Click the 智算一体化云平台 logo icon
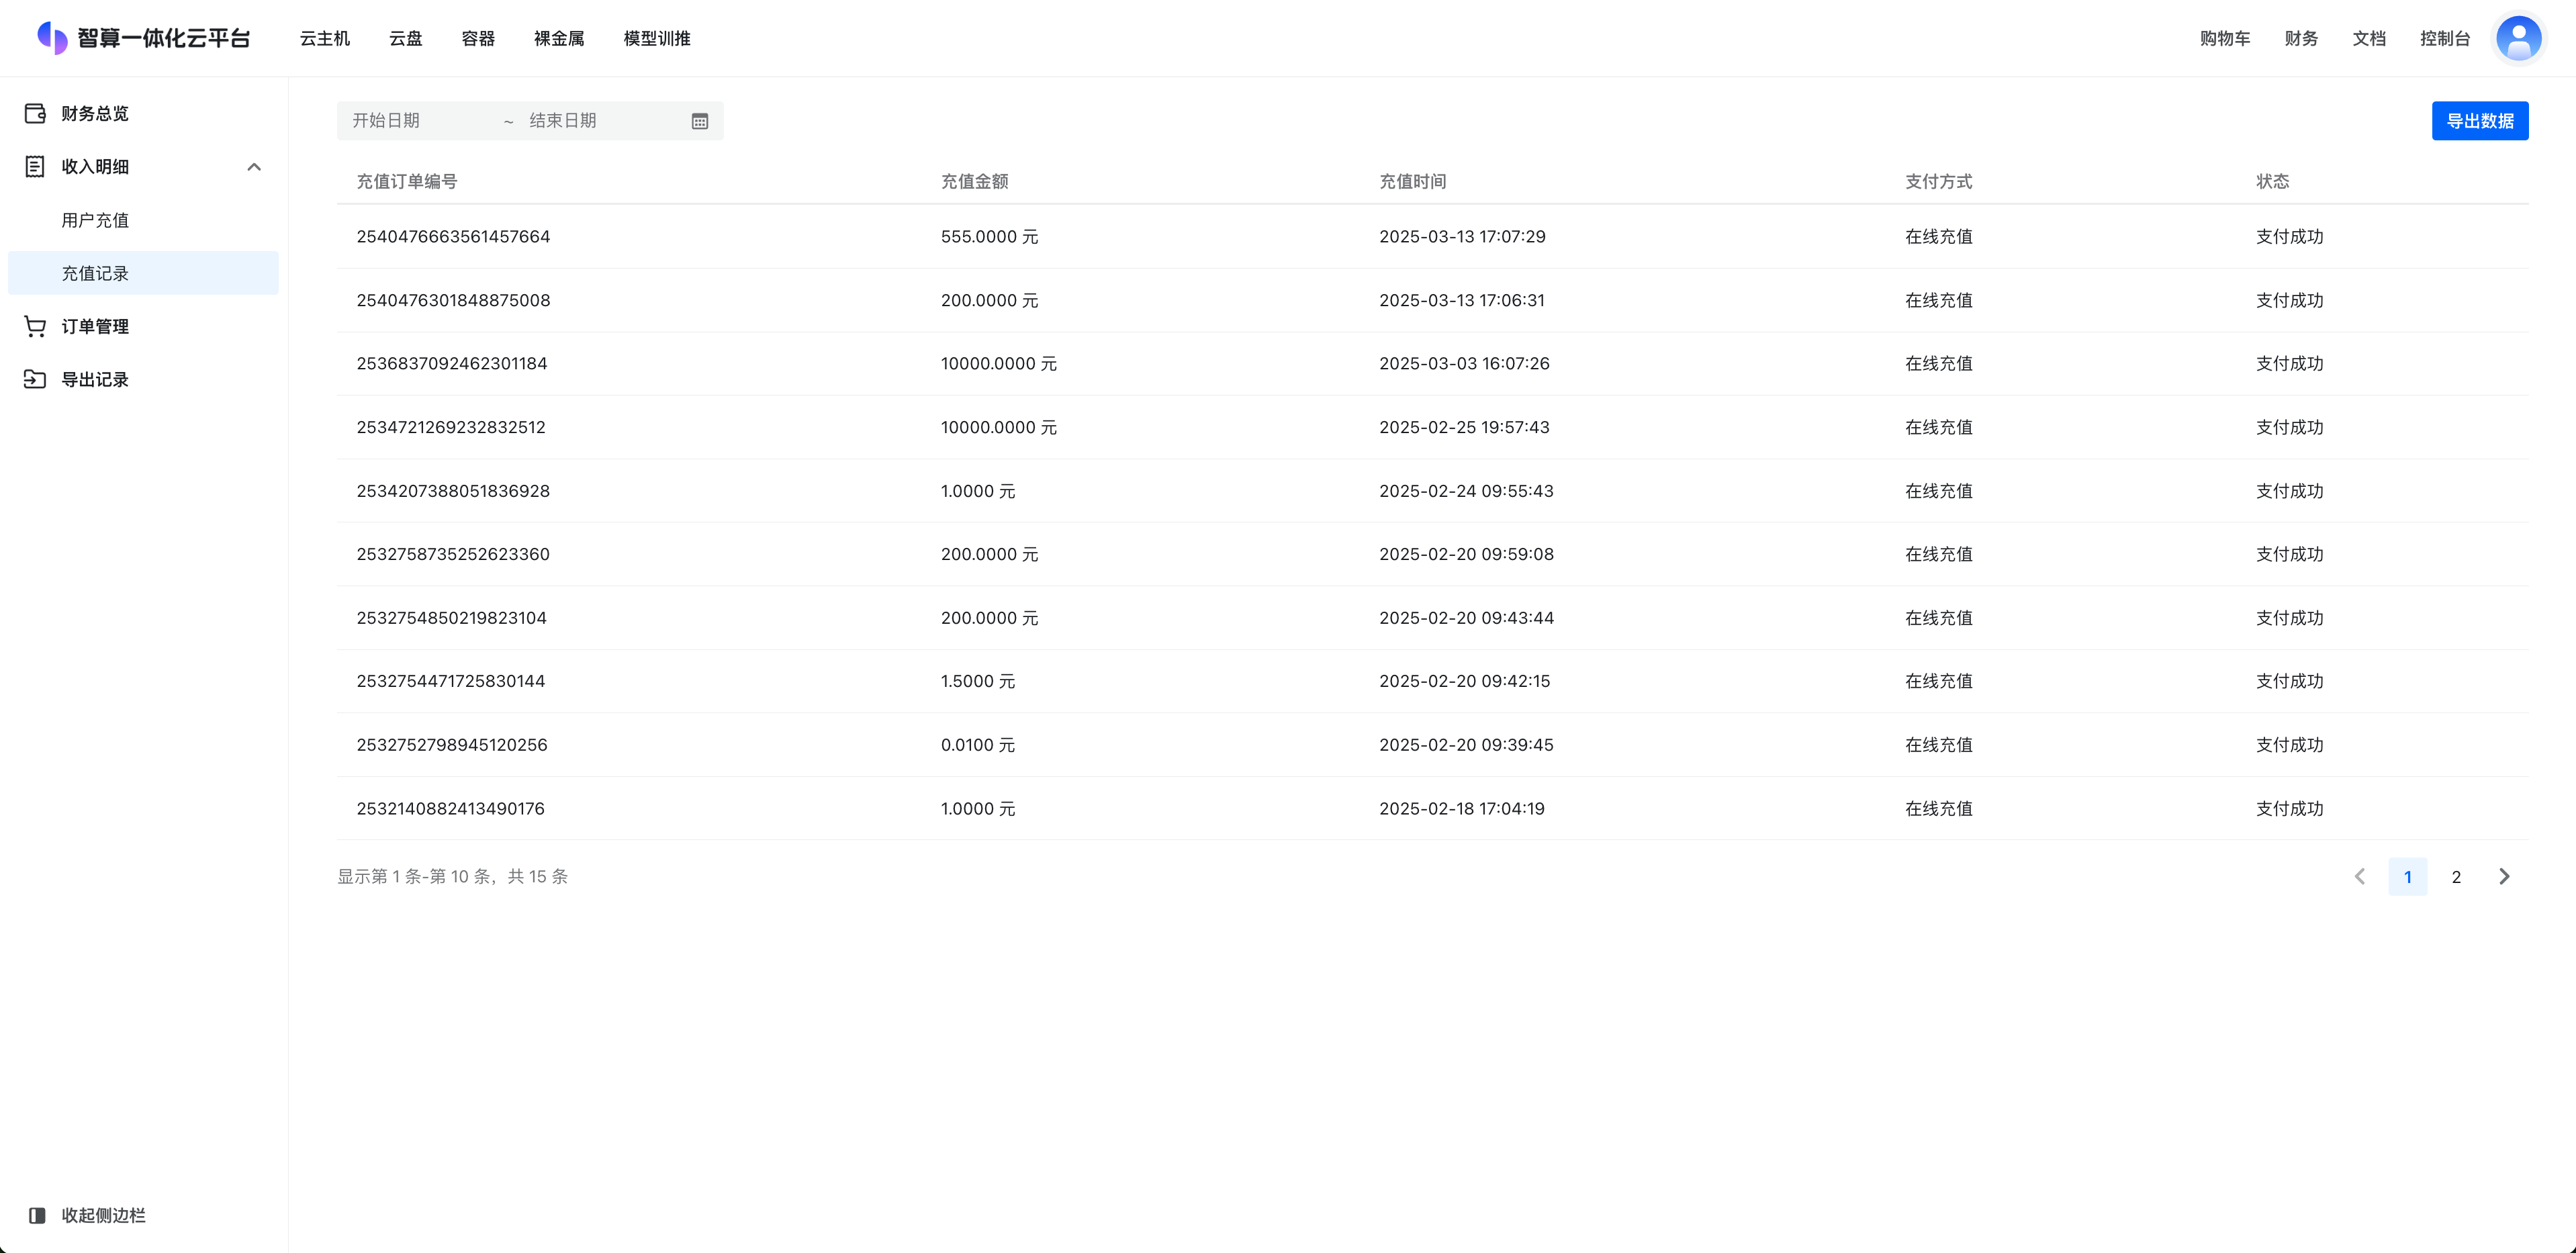Screen dimensions: 2576x1253 coord(52,38)
